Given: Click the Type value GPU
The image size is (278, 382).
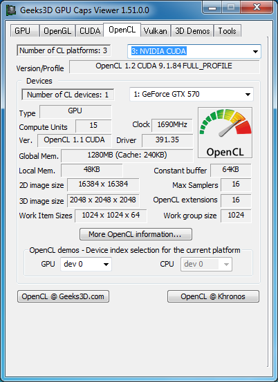Looking at the screenshot, I should point(75,112).
